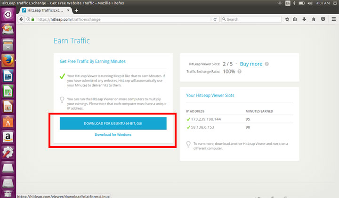Click the green secure padlock icon
The image size is (339, 198).
(33, 19)
